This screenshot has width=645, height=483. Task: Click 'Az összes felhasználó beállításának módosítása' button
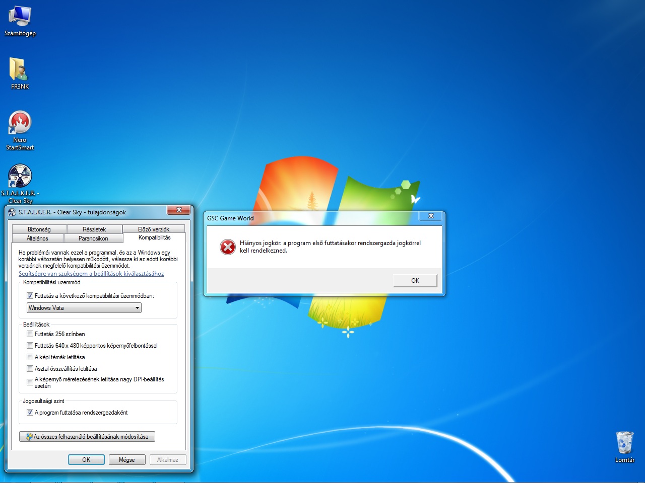(x=87, y=437)
